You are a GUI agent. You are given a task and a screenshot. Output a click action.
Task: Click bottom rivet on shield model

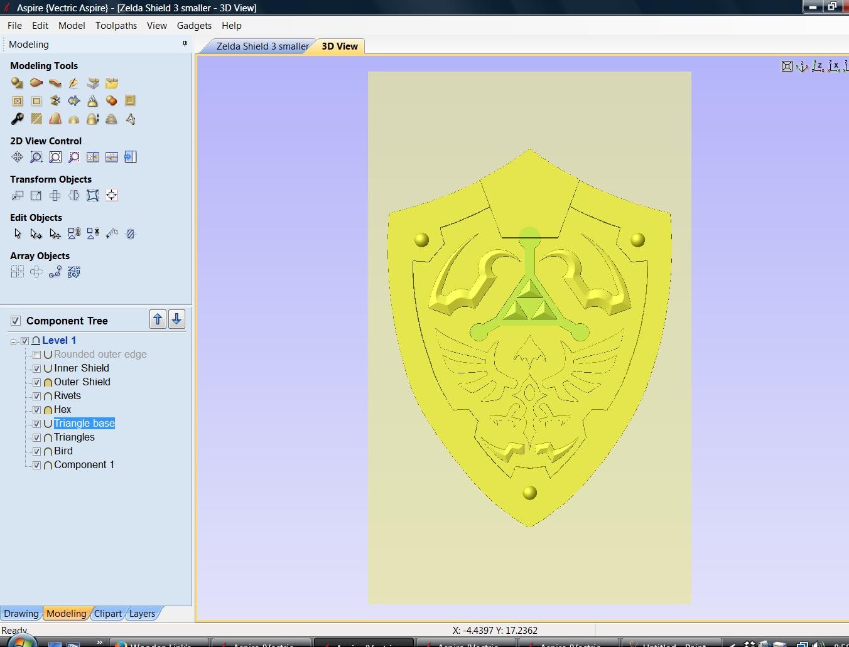(x=529, y=493)
